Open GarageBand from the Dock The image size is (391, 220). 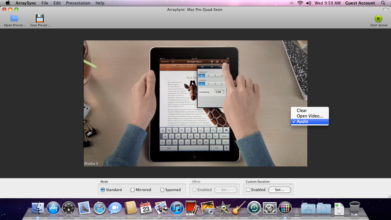tap(239, 208)
